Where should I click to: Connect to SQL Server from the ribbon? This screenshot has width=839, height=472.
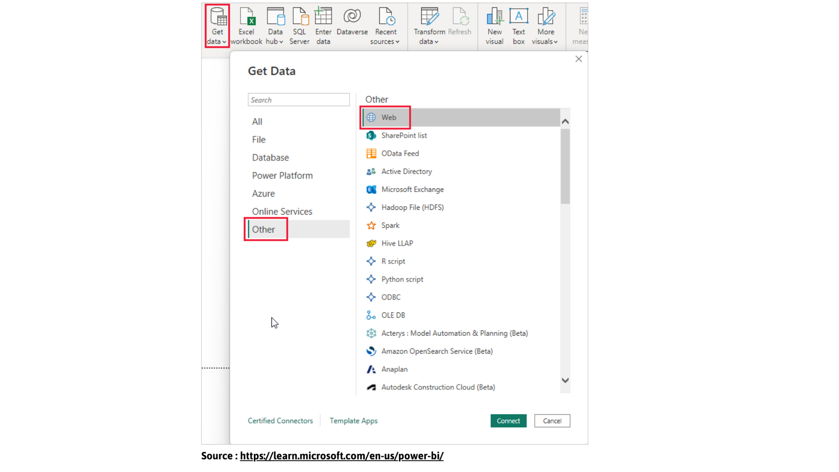(x=299, y=26)
